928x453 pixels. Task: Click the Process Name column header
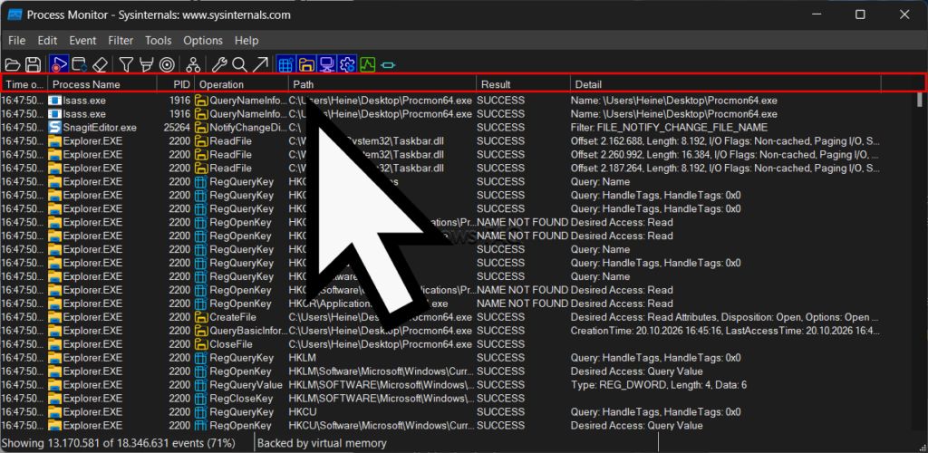click(x=102, y=84)
